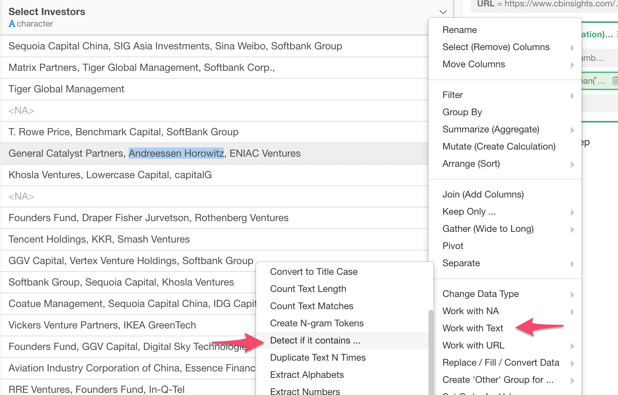Open Gather (Wide to Long) submenu
The height and width of the screenshot is (395, 618).
pyautogui.click(x=505, y=229)
